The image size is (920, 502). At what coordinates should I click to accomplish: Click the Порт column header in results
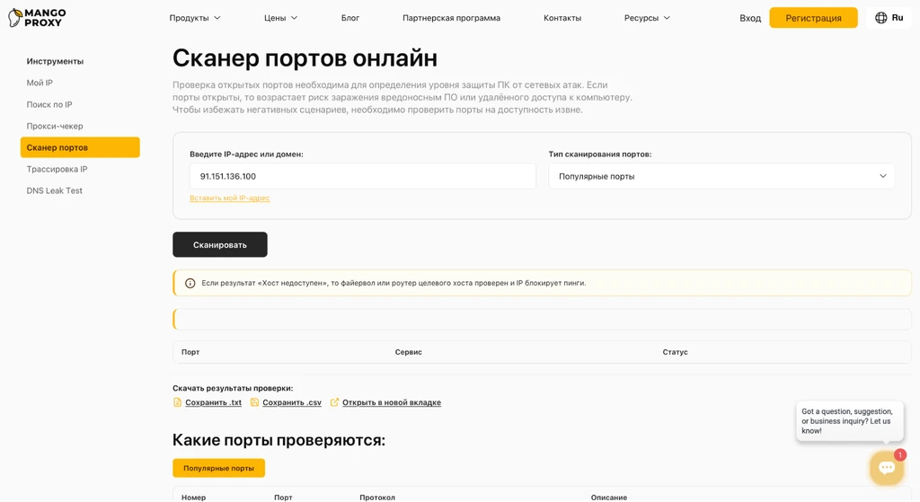tap(190, 352)
